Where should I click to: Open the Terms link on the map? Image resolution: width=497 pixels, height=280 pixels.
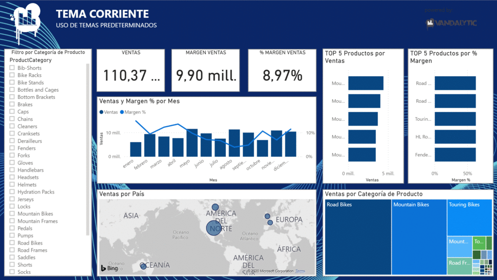(300, 271)
